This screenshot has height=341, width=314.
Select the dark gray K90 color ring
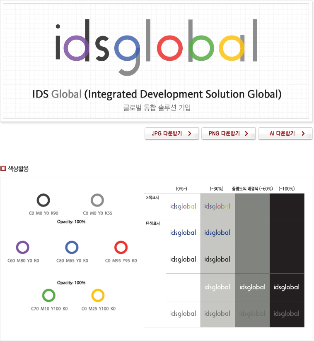click(x=43, y=200)
